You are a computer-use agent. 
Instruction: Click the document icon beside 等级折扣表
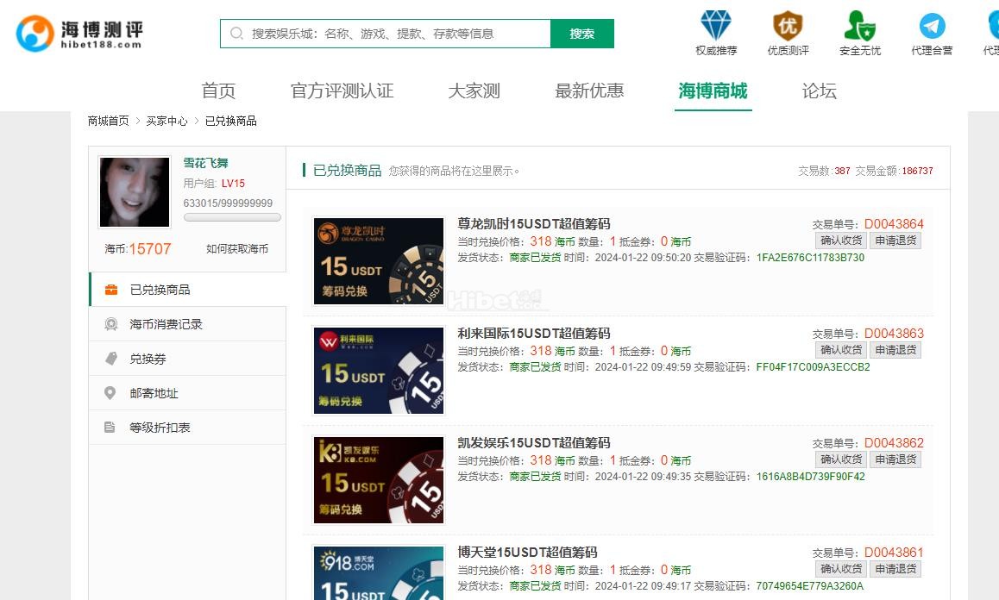[110, 428]
